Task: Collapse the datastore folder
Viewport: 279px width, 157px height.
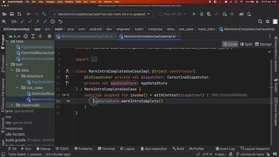Action: (x=17, y=76)
